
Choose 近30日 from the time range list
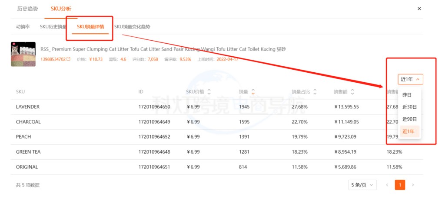[409, 107]
